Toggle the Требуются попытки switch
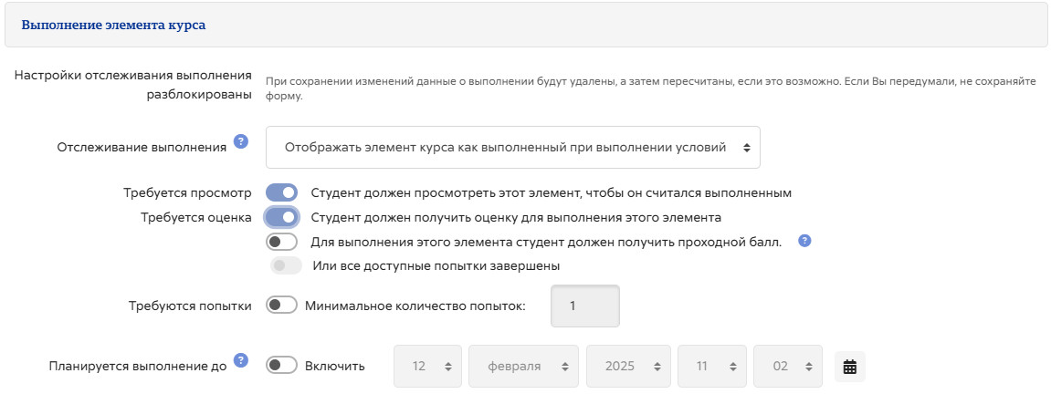1051x394 pixels. click(281, 305)
